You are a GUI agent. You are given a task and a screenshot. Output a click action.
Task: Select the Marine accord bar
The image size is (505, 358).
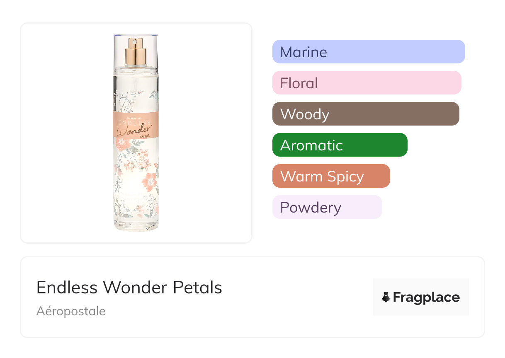368,52
